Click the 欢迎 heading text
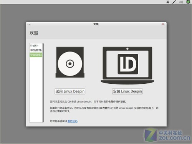192x144 pixels. (x=34, y=33)
